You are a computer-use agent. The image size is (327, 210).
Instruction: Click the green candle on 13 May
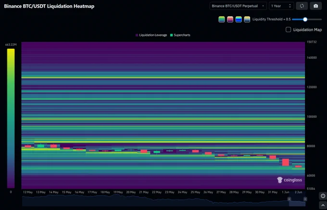41,146
